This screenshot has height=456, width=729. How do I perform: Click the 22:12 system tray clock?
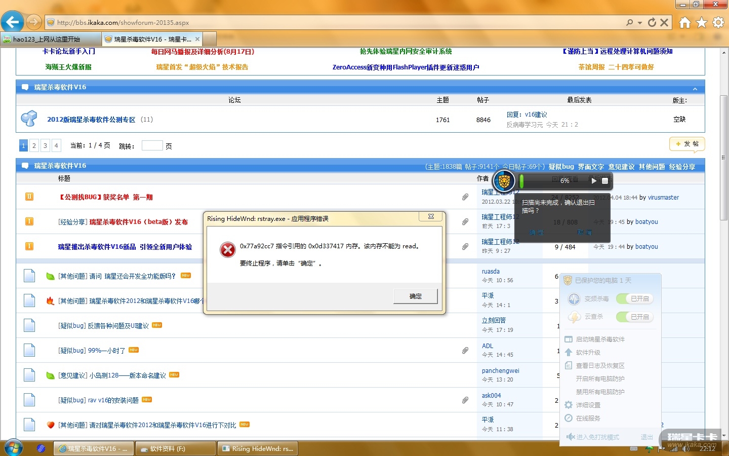(x=707, y=448)
